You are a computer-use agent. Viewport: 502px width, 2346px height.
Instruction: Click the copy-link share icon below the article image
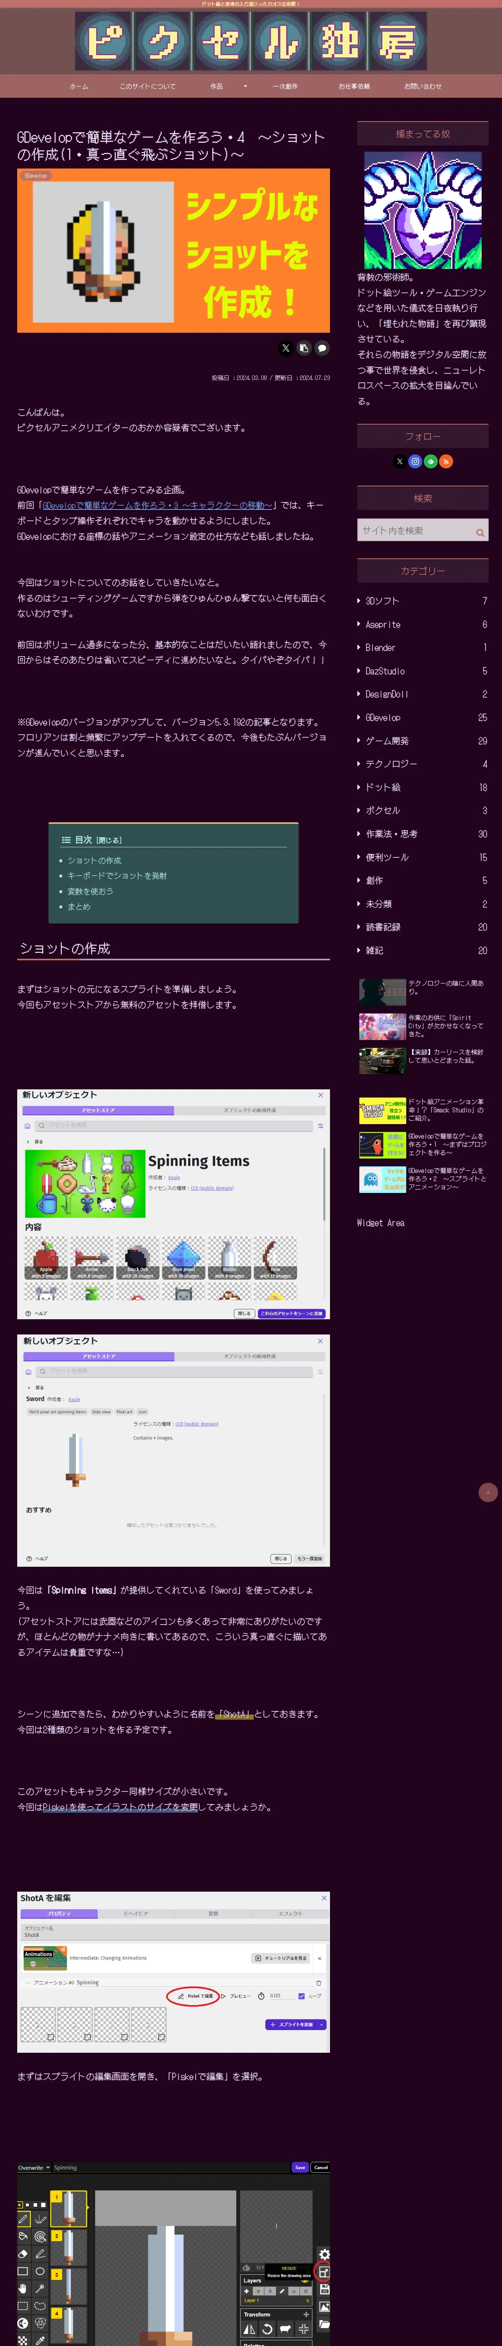(303, 348)
